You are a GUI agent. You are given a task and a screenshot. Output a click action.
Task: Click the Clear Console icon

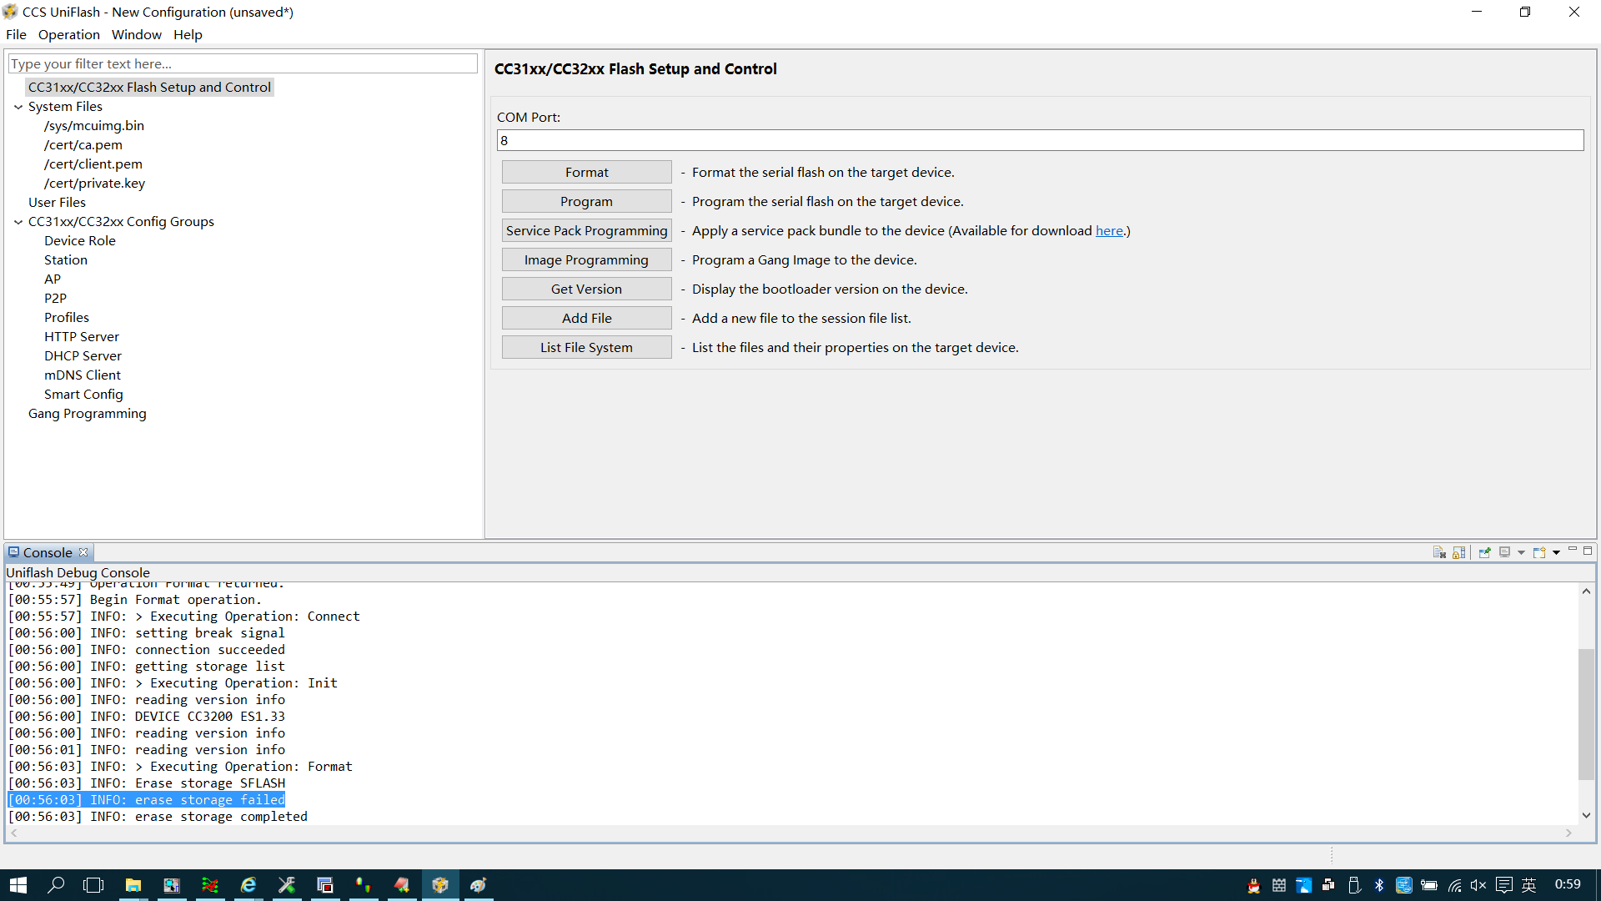[x=1439, y=552]
